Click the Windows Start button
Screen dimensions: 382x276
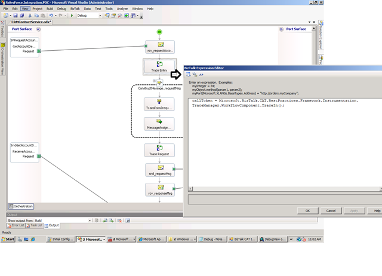[8, 239]
